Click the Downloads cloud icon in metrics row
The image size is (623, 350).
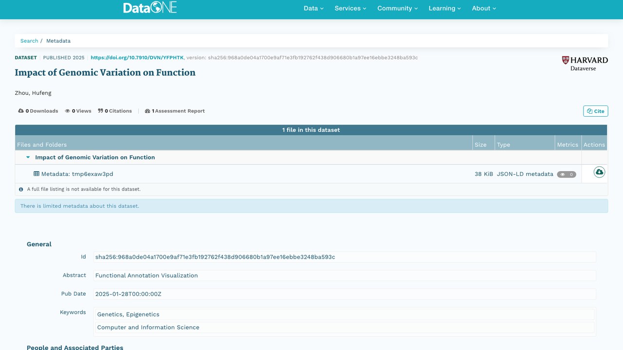pos(21,111)
